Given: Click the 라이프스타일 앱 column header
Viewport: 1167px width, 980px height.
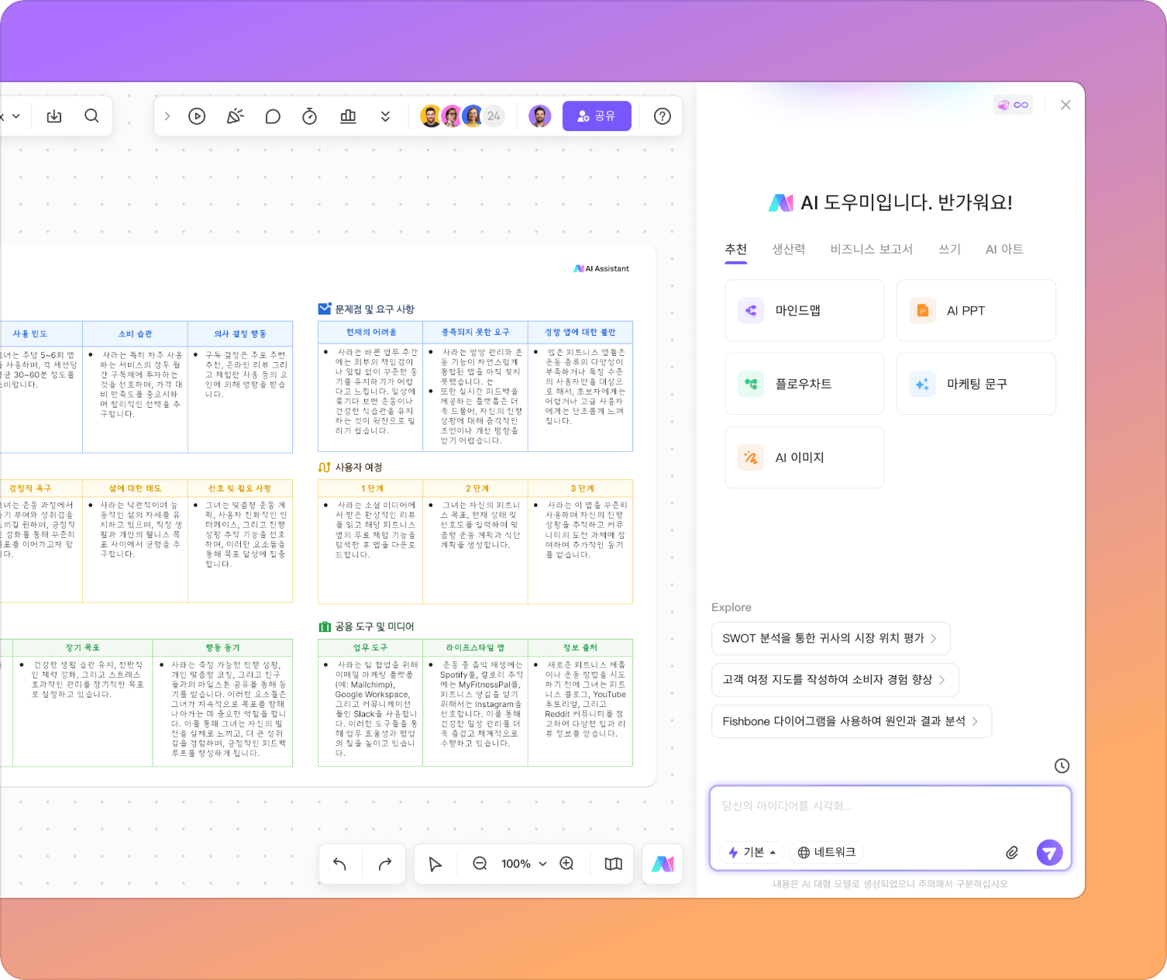Looking at the screenshot, I should pyautogui.click(x=475, y=647).
